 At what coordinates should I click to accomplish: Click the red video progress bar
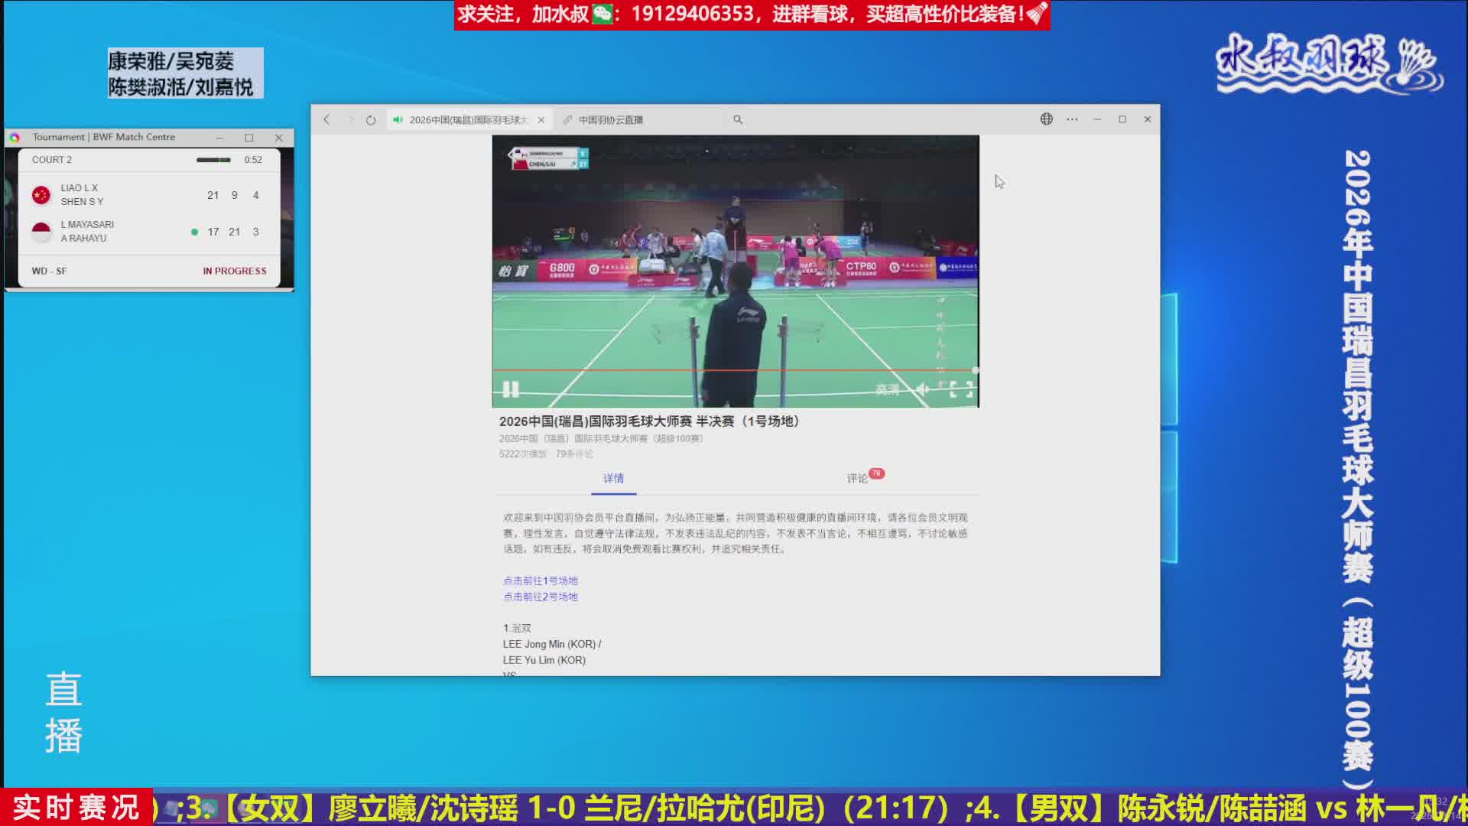coord(734,370)
